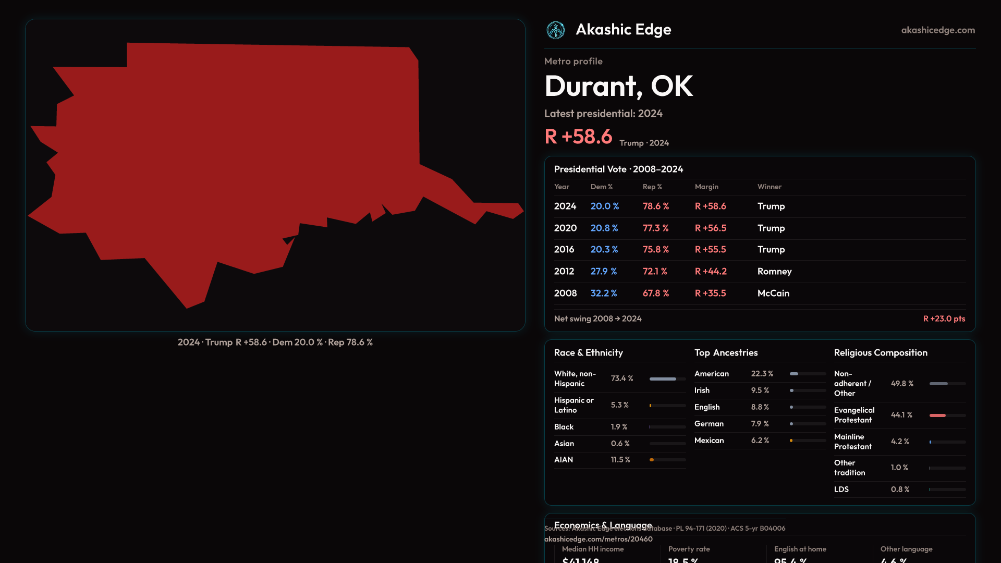1001x563 pixels.
Task: Click the R +58.6 headline margin
Action: [x=578, y=137]
